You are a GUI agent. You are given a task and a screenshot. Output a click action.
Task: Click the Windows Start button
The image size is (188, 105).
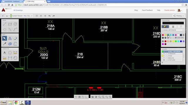[x=3, y=102]
